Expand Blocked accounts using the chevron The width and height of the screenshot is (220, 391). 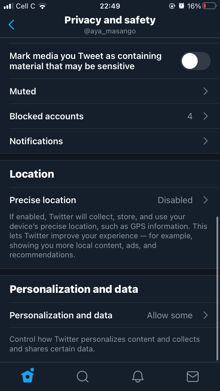coord(206,116)
